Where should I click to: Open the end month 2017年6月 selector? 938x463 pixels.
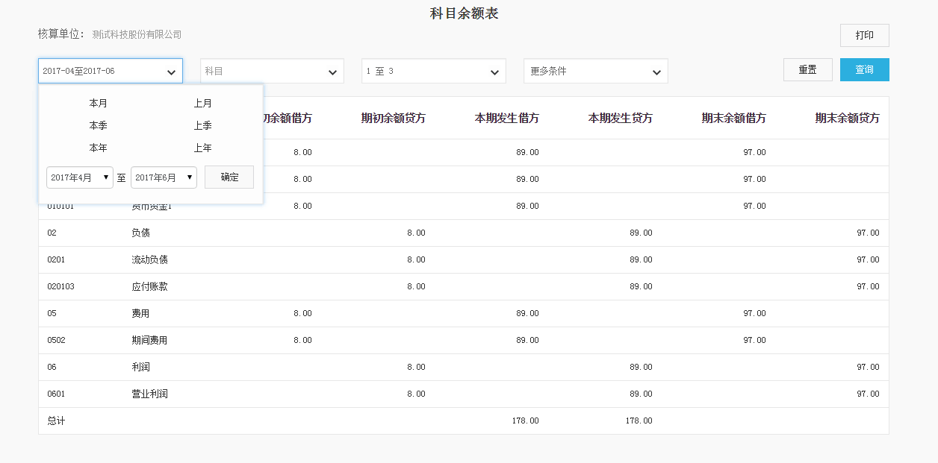coord(164,178)
